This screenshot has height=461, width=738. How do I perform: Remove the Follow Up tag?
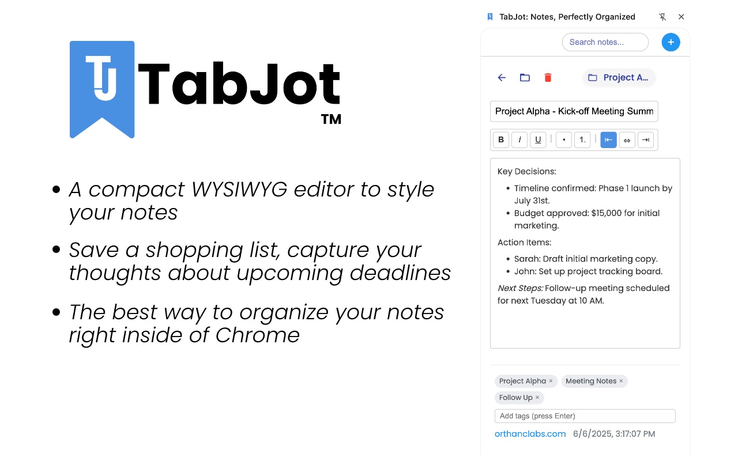click(537, 398)
